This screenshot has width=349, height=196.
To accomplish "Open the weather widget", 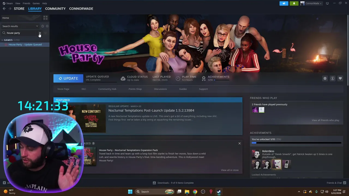I will (9, 192).
